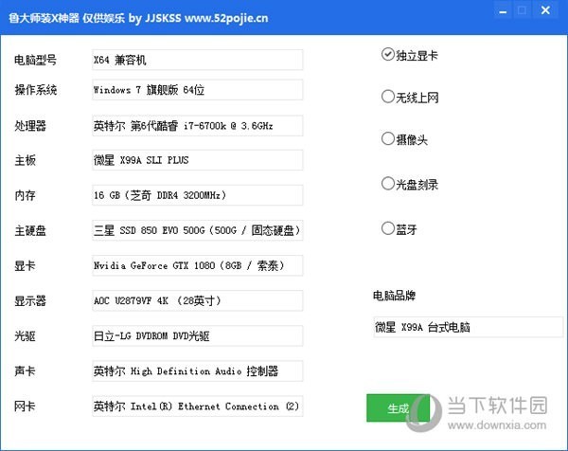Image resolution: width=568 pixels, height=451 pixels.
Task: Click the 显示器 field showing AOC U2879VF 4K
Action: pyautogui.click(x=198, y=300)
